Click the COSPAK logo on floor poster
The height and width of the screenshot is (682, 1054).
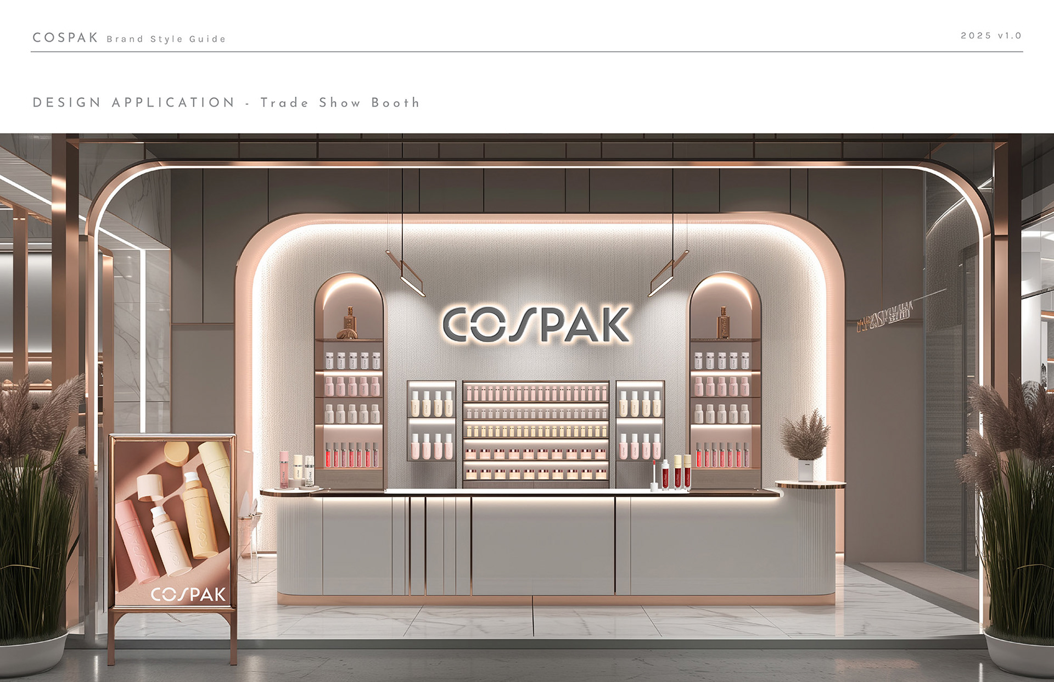(188, 595)
